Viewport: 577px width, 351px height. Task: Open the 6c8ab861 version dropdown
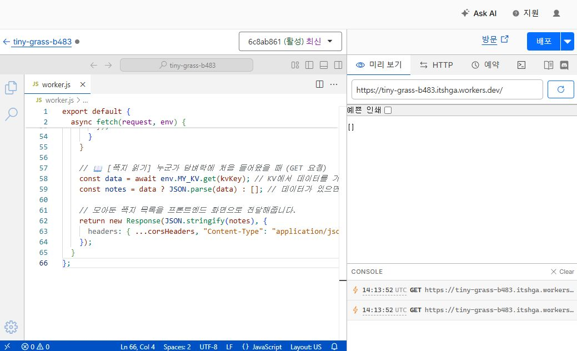click(x=290, y=42)
